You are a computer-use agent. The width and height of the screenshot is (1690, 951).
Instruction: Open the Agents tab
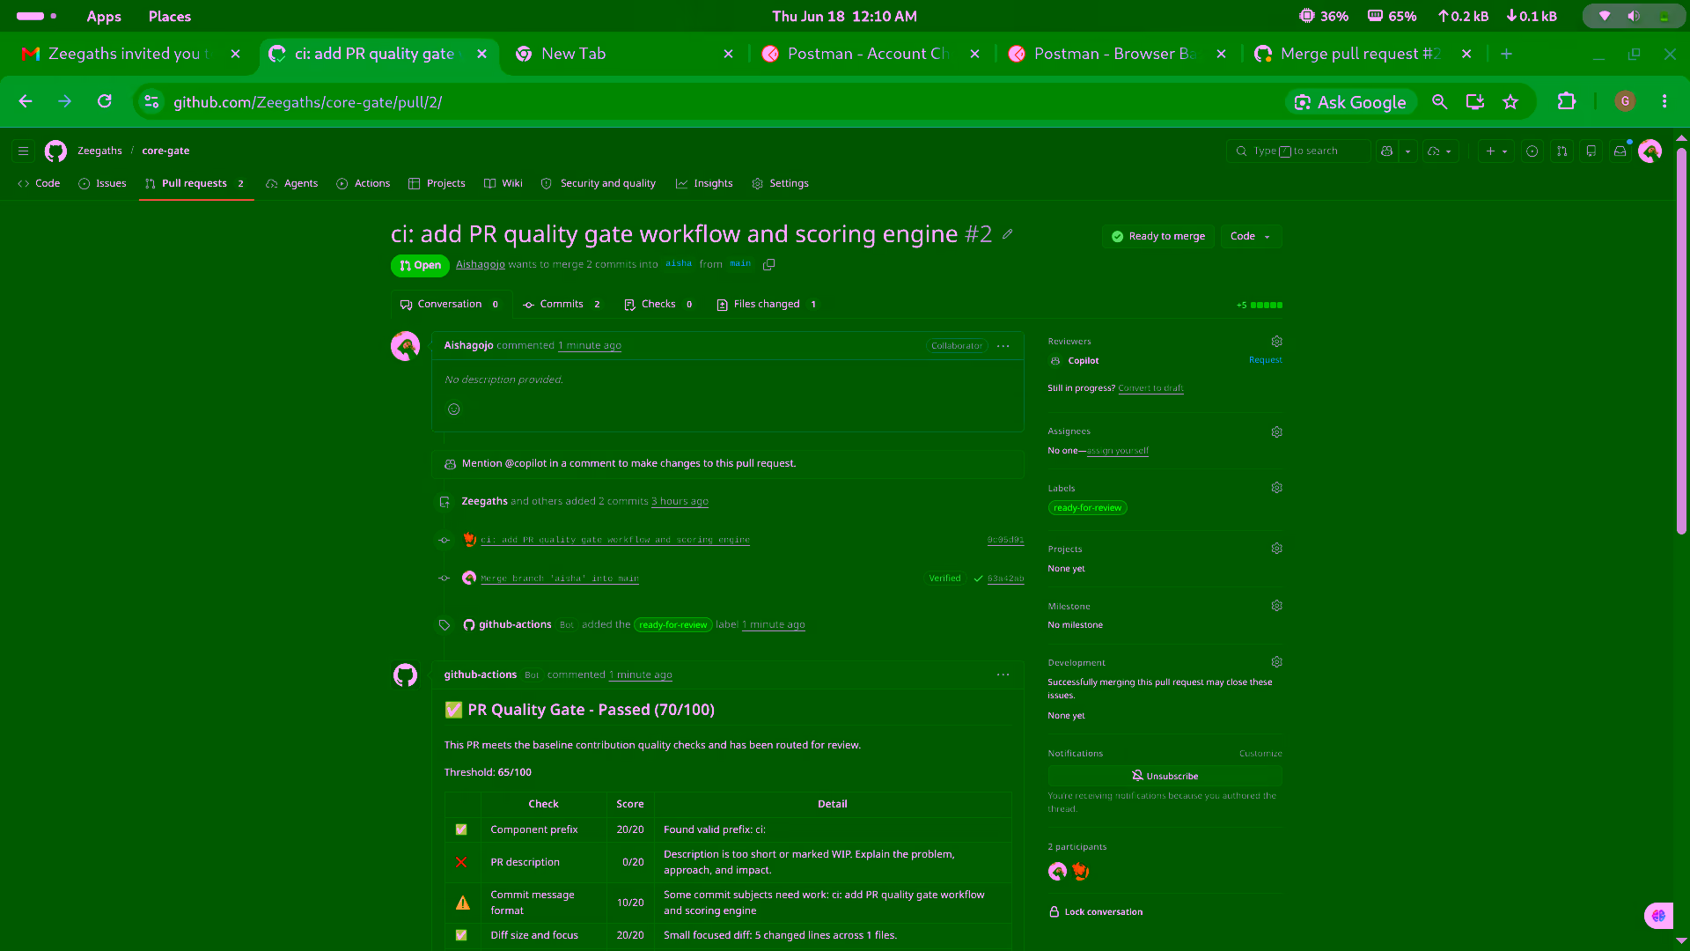pos(292,183)
